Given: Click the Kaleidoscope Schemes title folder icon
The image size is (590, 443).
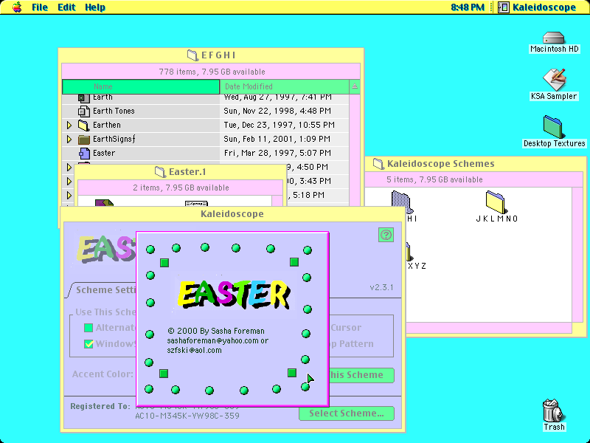Looking at the screenshot, I should pyautogui.click(x=378, y=164).
